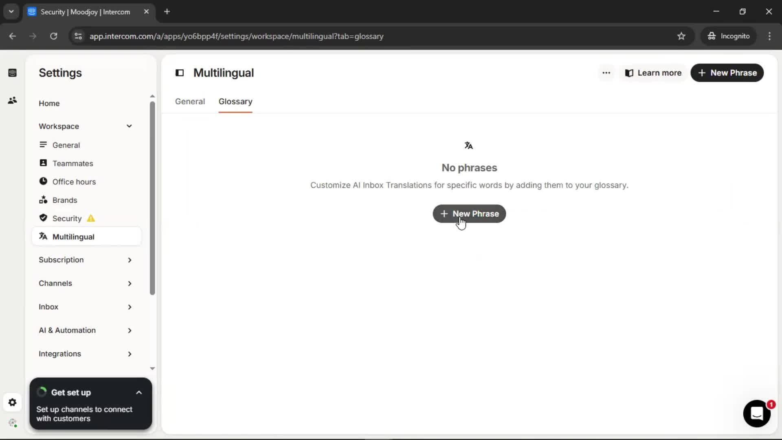Reload the page
Viewport: 782px width, 440px height.
pos(53,36)
